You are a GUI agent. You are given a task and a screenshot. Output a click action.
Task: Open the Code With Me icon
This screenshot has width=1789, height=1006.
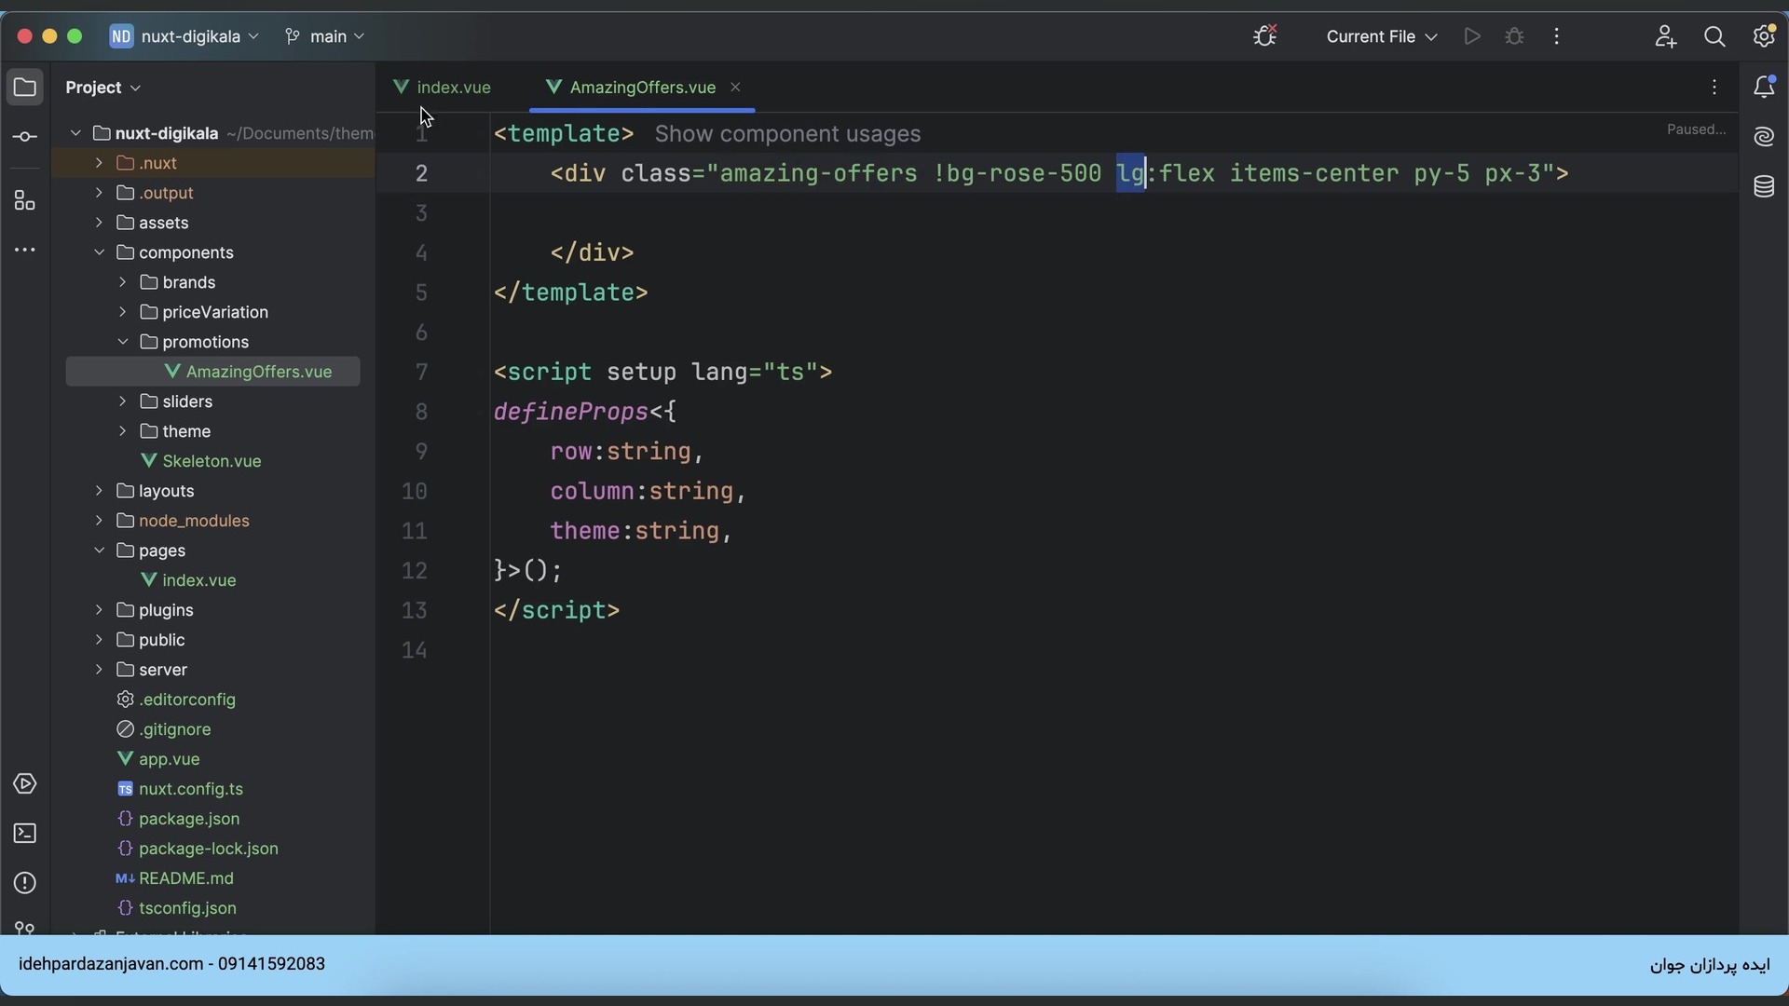1665,36
